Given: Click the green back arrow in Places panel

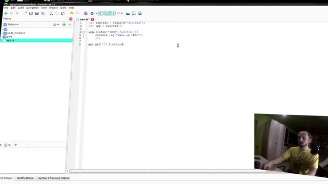Looking at the screenshot, I should pos(64,25).
